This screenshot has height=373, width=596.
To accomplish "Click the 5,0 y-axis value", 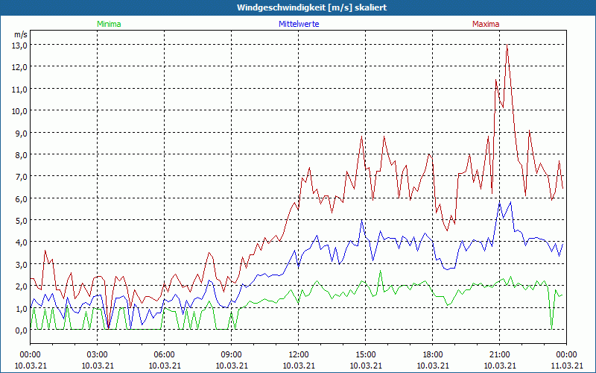I will point(20,220).
